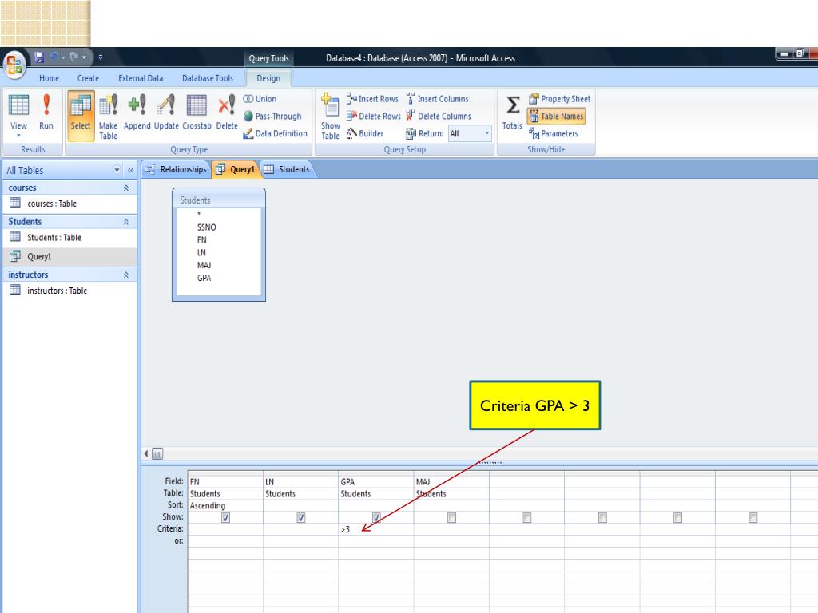Save using Quick Access toolbar icon
Screen dimensions: 818x613
click(x=39, y=57)
